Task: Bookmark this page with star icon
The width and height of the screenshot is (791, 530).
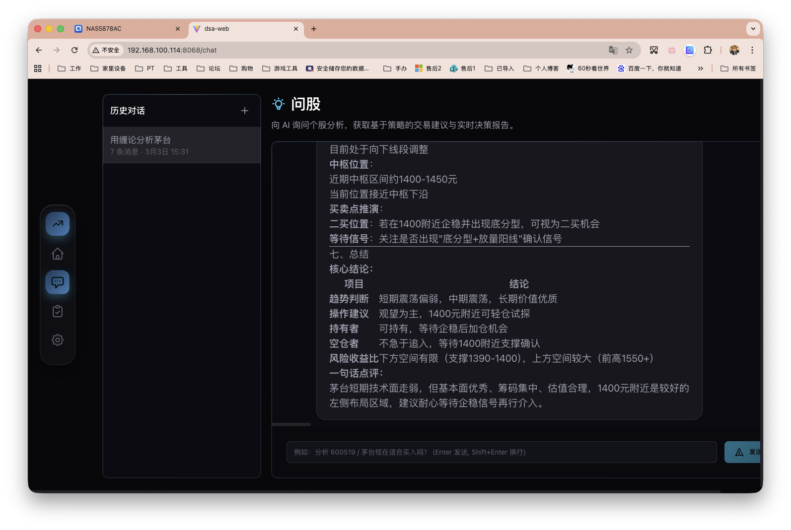Action: (x=629, y=50)
